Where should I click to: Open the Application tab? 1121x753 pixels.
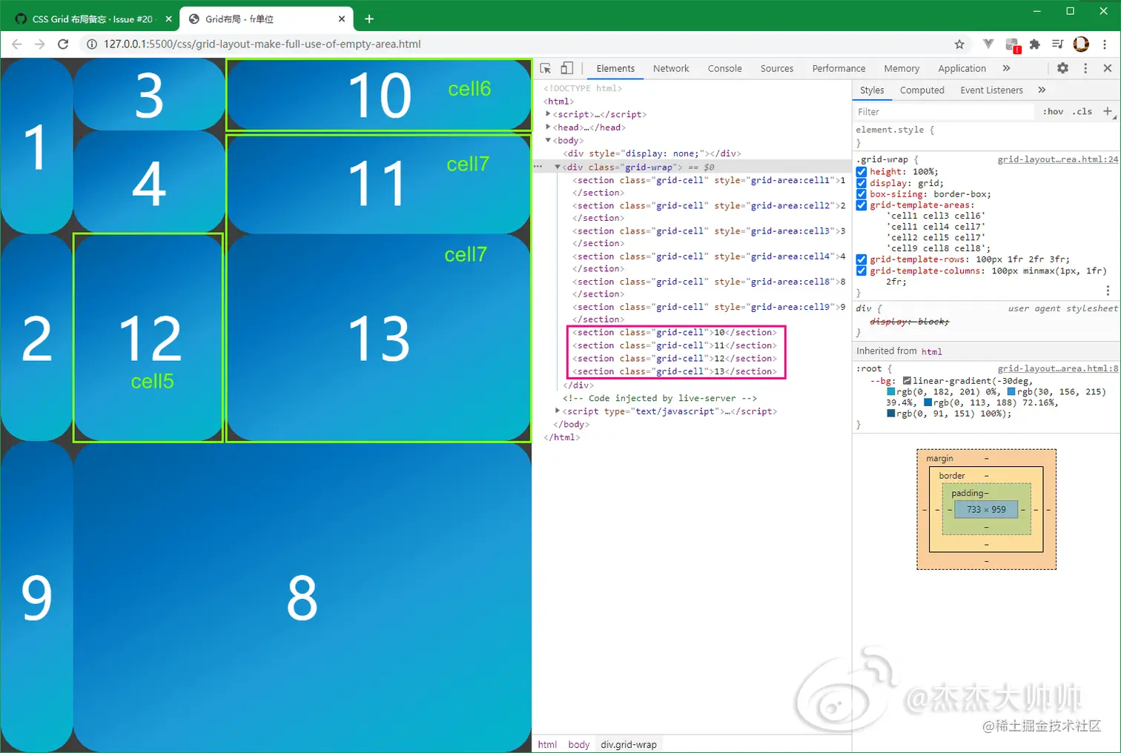pyautogui.click(x=962, y=68)
